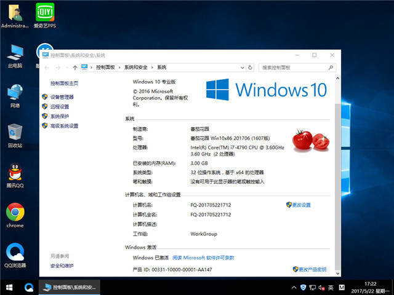The height and width of the screenshot is (295, 394).
Task: Click the scrollbar down arrow
Action: [338, 273]
